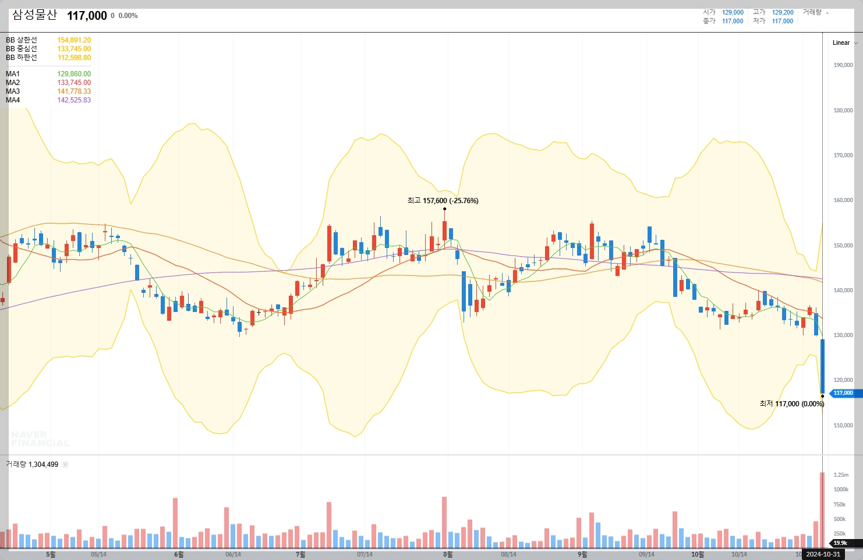Click the BB 하한선 value 112,598.80

(74, 58)
